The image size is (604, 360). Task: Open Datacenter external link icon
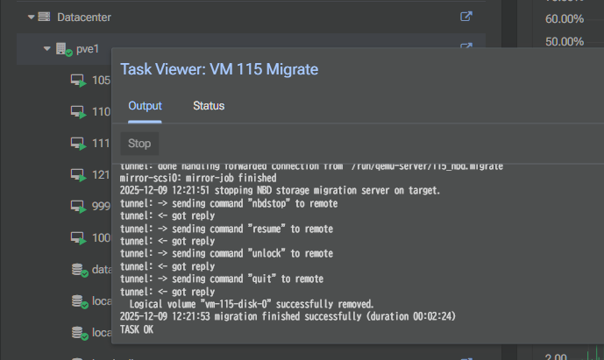click(466, 17)
